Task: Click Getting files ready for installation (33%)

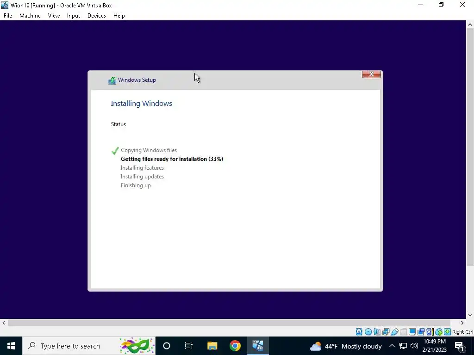Action: point(172,159)
